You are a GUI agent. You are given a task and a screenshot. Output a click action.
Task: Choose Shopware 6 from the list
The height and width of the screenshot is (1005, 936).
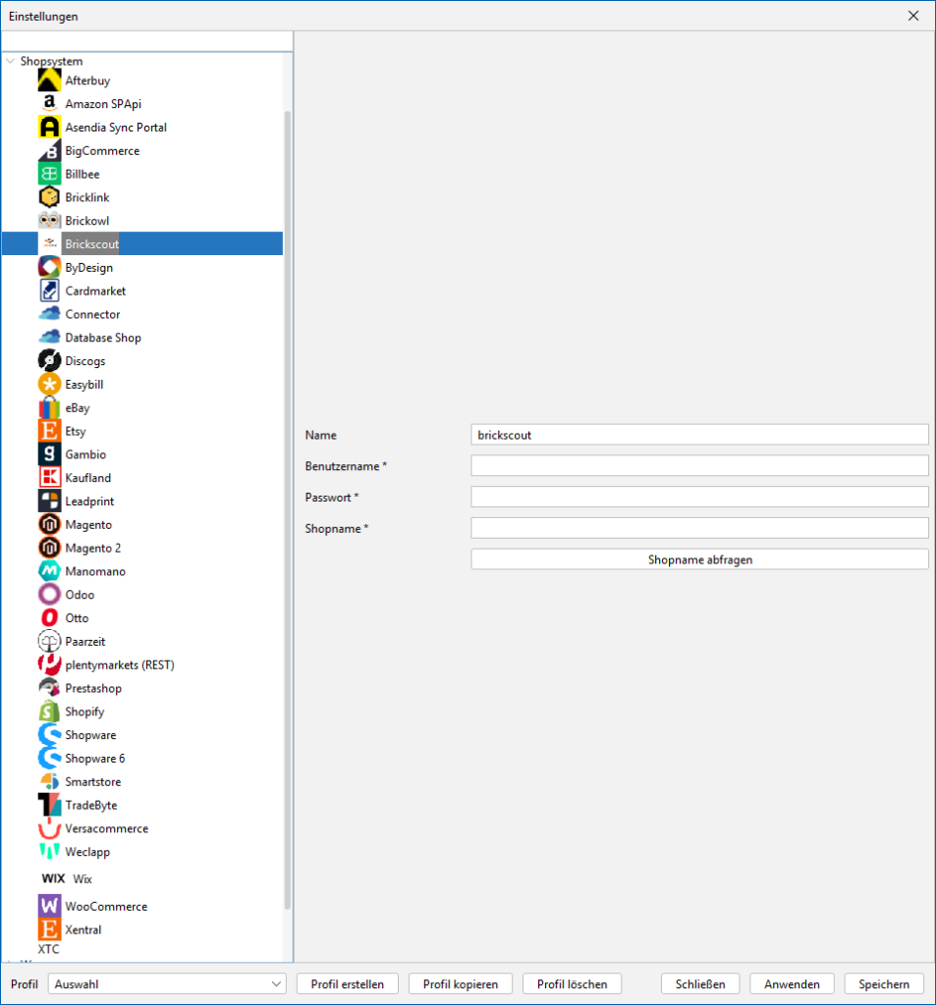point(94,759)
